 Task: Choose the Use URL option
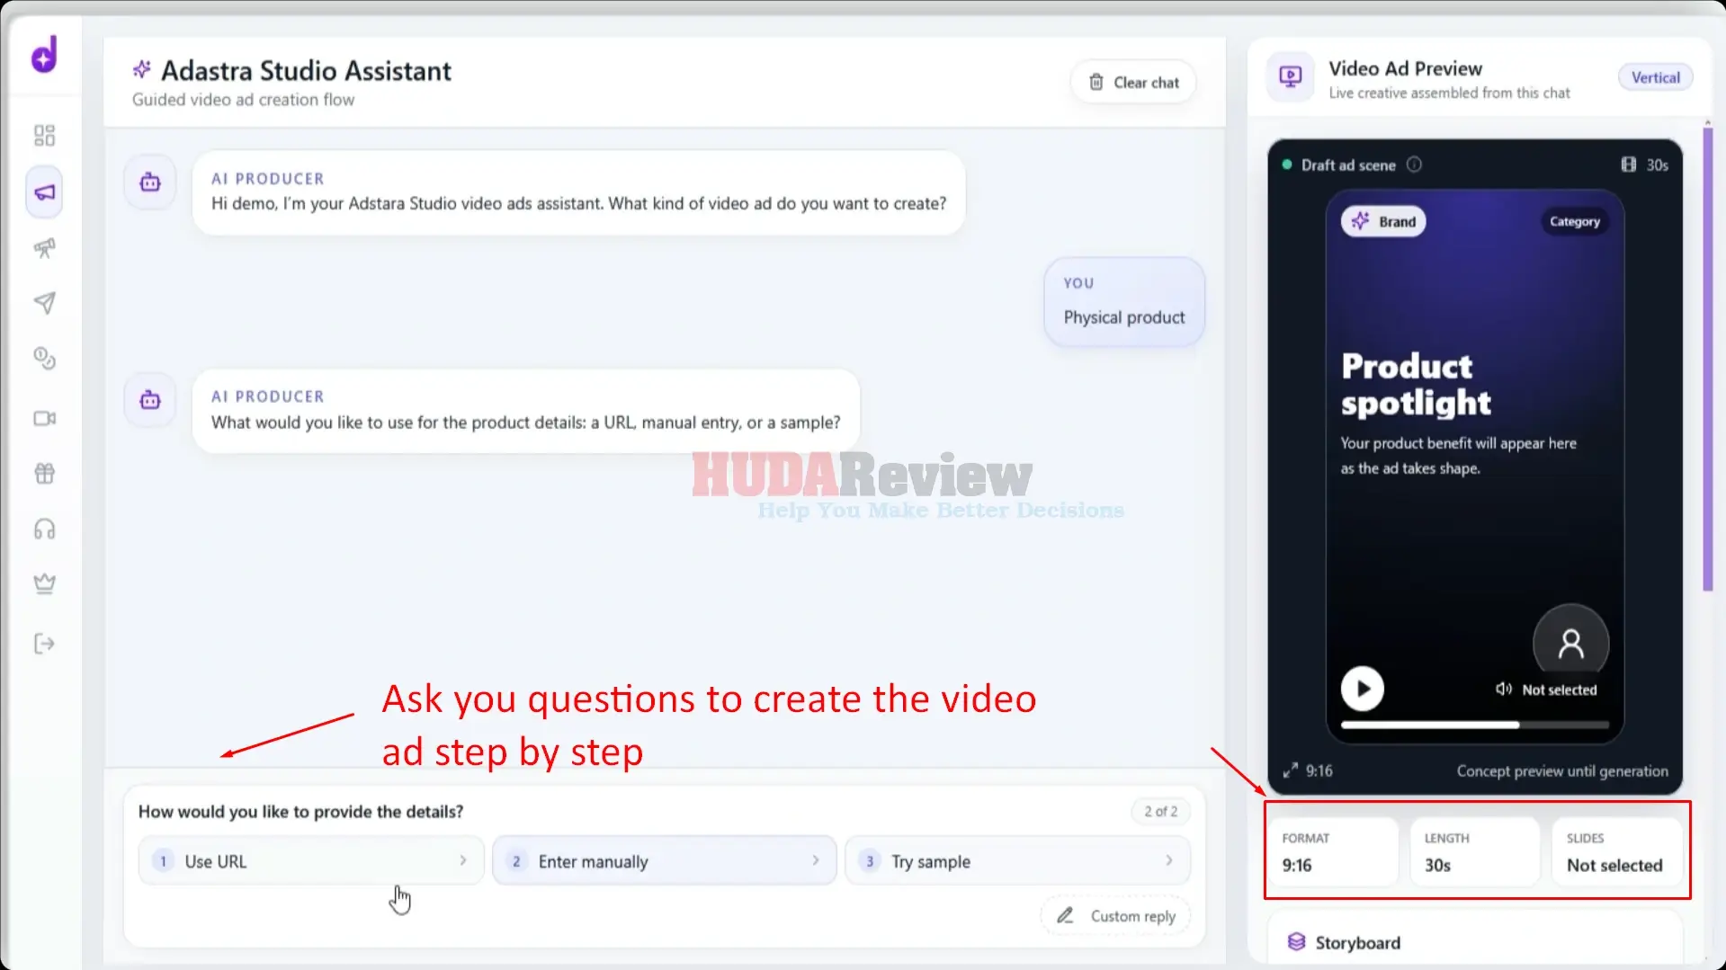coord(311,861)
